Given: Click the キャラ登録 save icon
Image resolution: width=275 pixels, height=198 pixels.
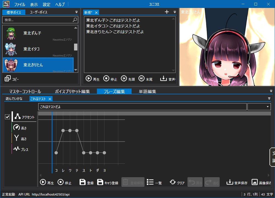Looking at the screenshot, I should 100,182.
